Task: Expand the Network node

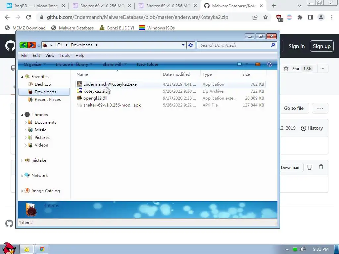Action: point(22,176)
